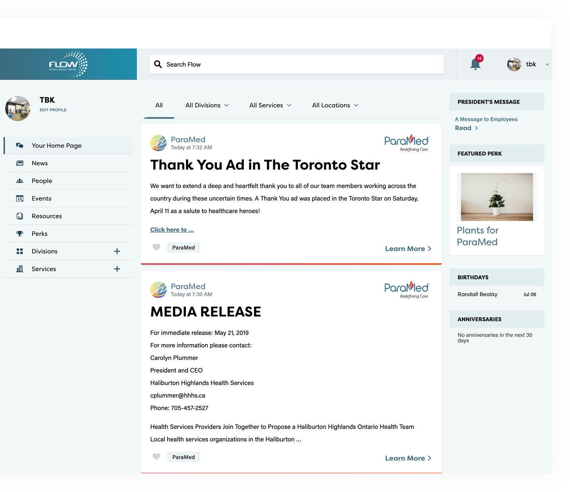Like the Media Release post

(157, 457)
